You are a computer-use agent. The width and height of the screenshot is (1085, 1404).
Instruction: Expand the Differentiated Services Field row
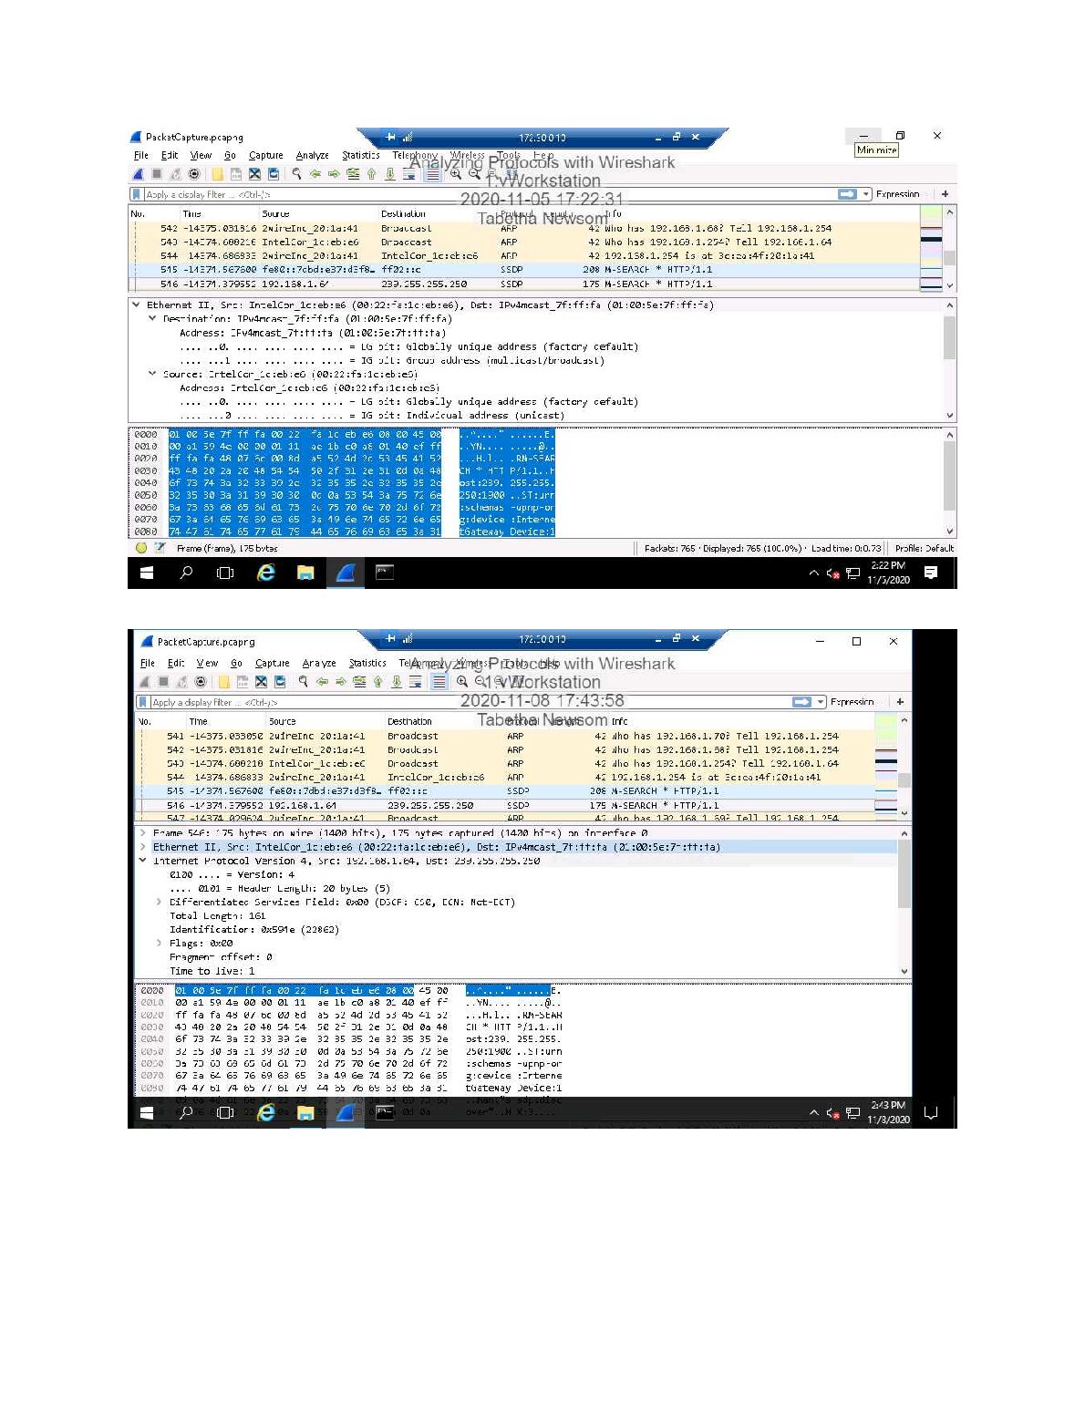click(159, 902)
